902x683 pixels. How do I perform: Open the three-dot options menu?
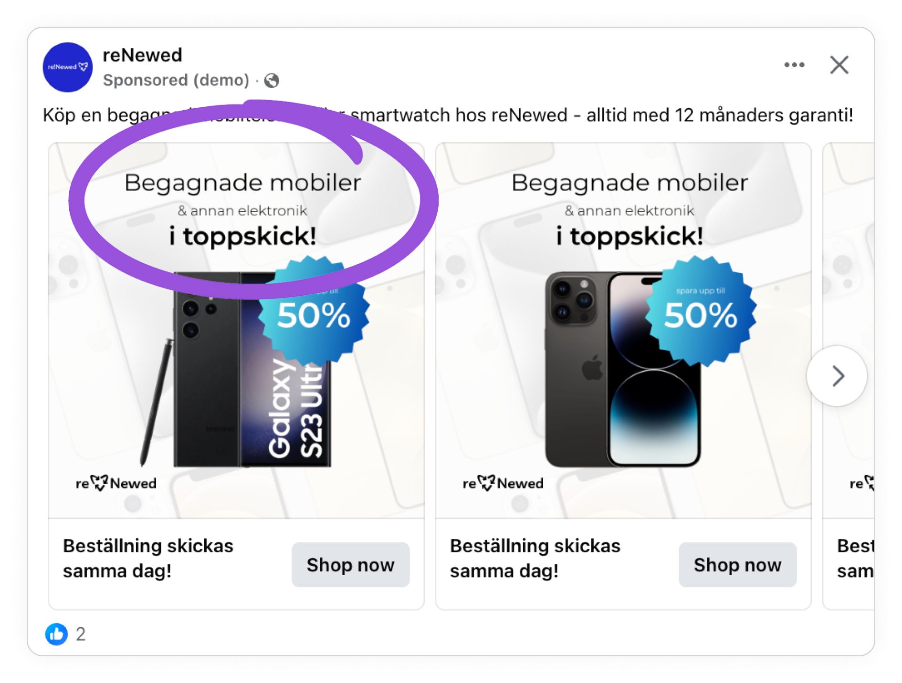794,65
